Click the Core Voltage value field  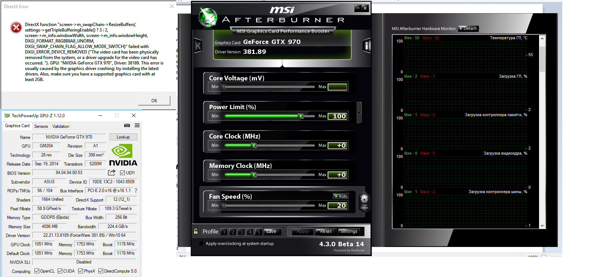click(337, 87)
